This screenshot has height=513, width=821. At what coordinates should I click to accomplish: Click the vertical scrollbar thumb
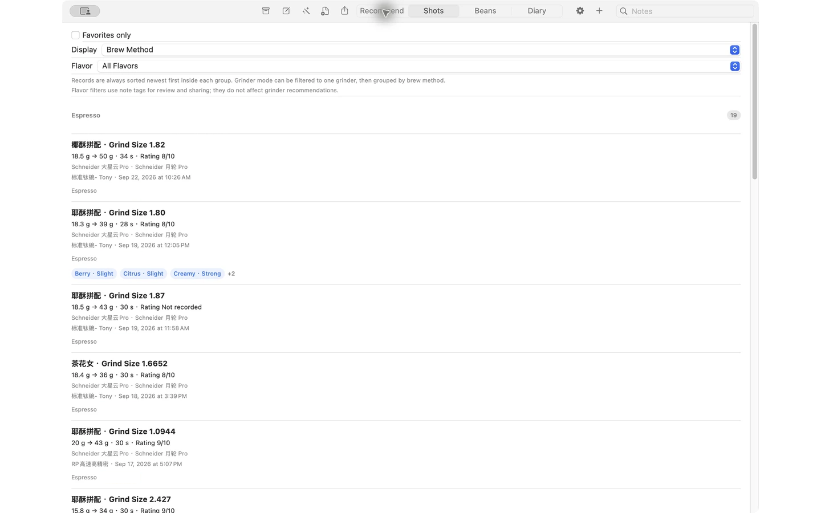click(755, 102)
